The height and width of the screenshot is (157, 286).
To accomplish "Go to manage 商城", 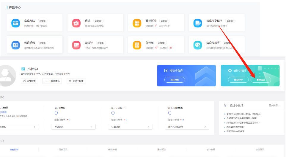I will coord(98,21).
